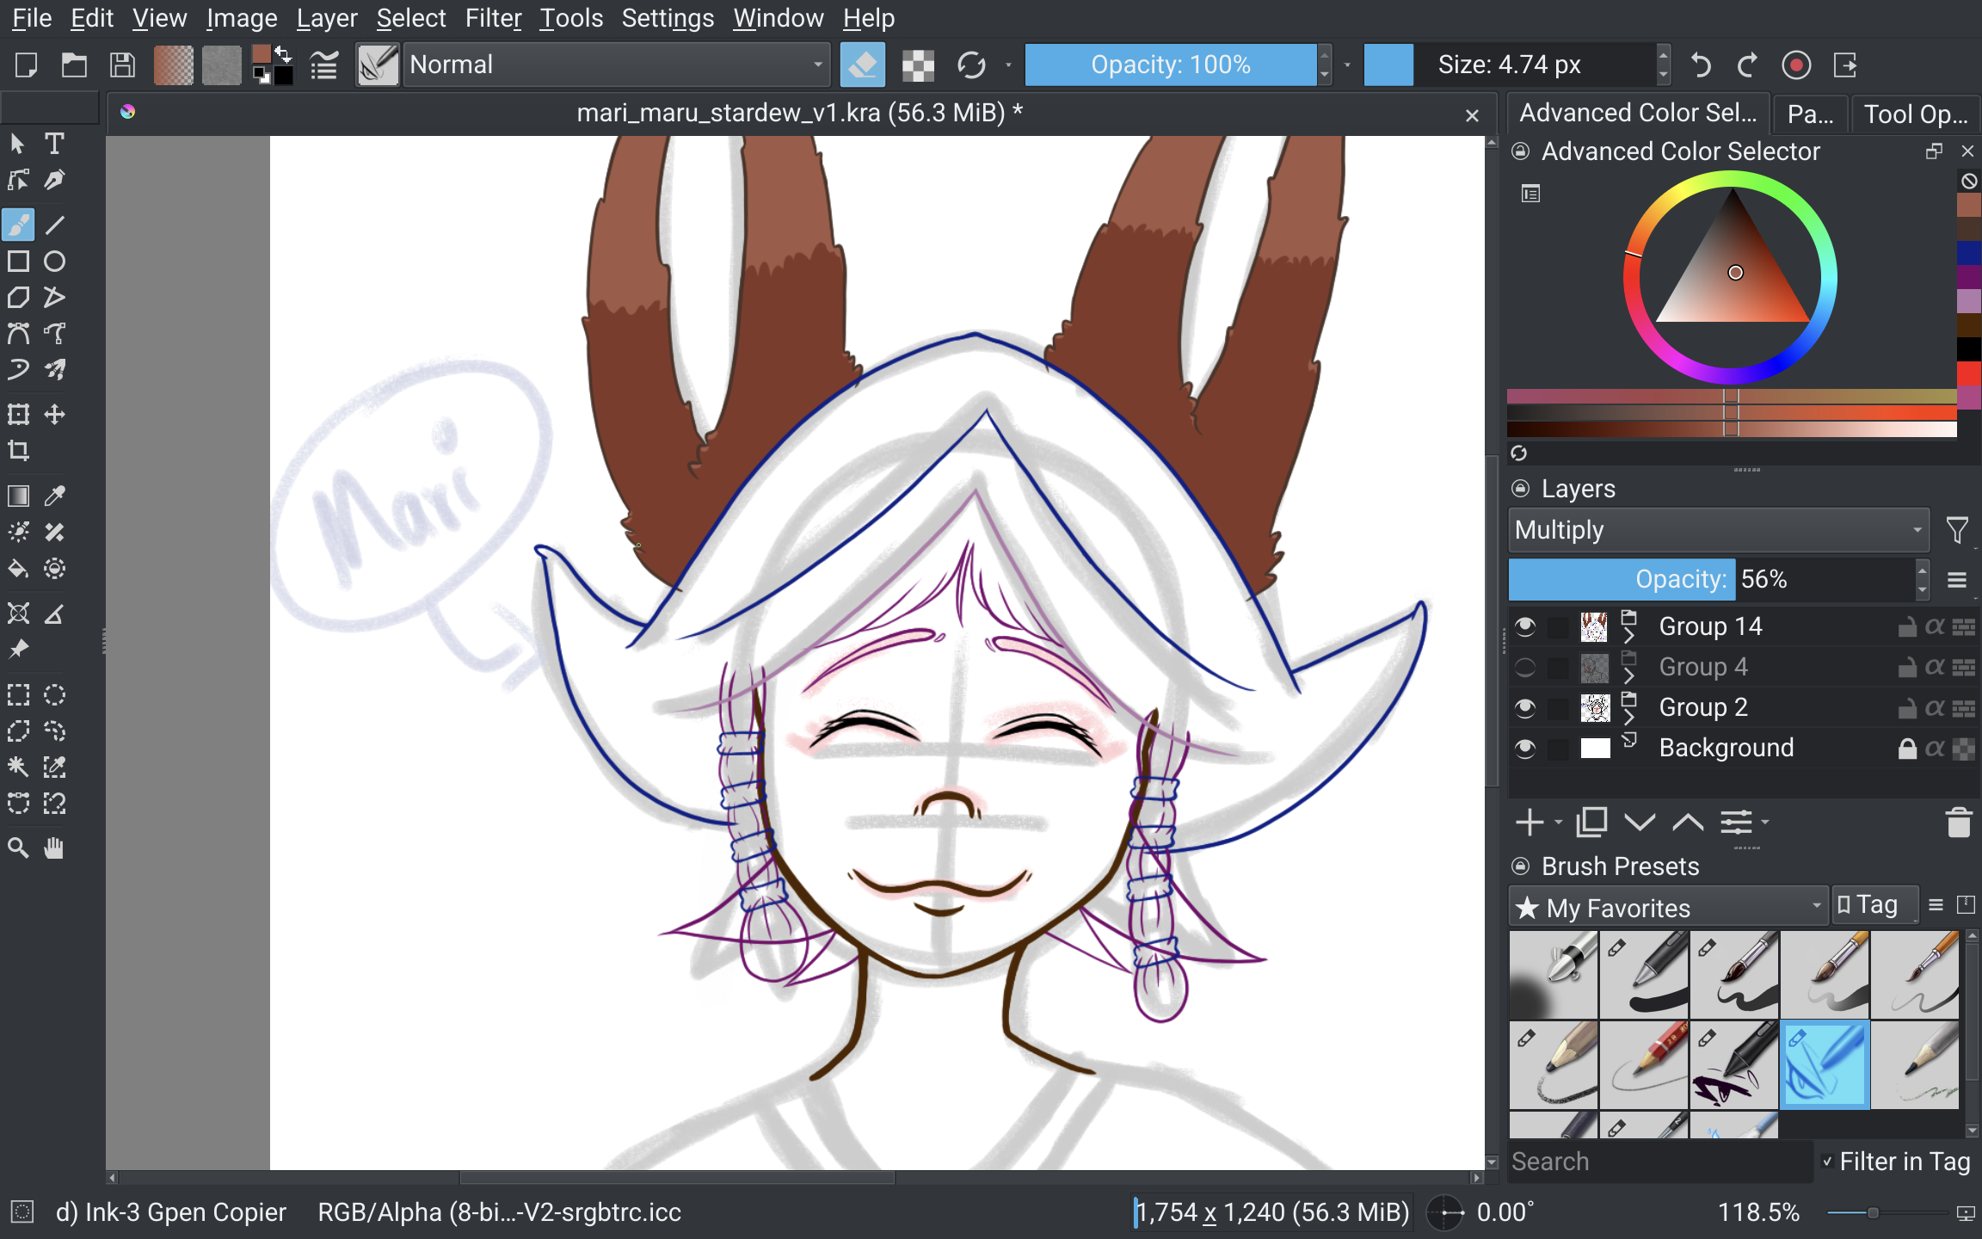Delete layer with trash icon
The height and width of the screenshot is (1239, 1982).
[x=1959, y=823]
